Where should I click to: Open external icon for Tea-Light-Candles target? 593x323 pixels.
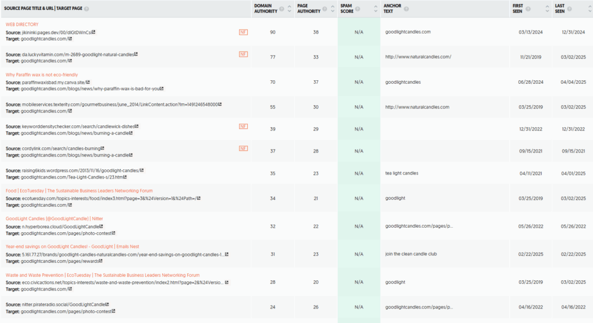(125, 177)
